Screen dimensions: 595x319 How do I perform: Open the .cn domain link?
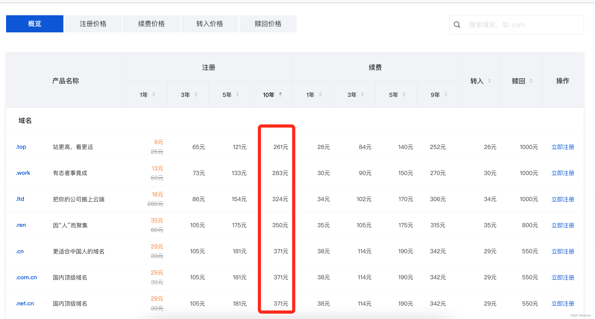coord(20,251)
